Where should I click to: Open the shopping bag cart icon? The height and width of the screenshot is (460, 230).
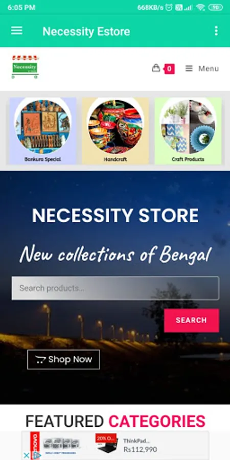tap(156, 68)
